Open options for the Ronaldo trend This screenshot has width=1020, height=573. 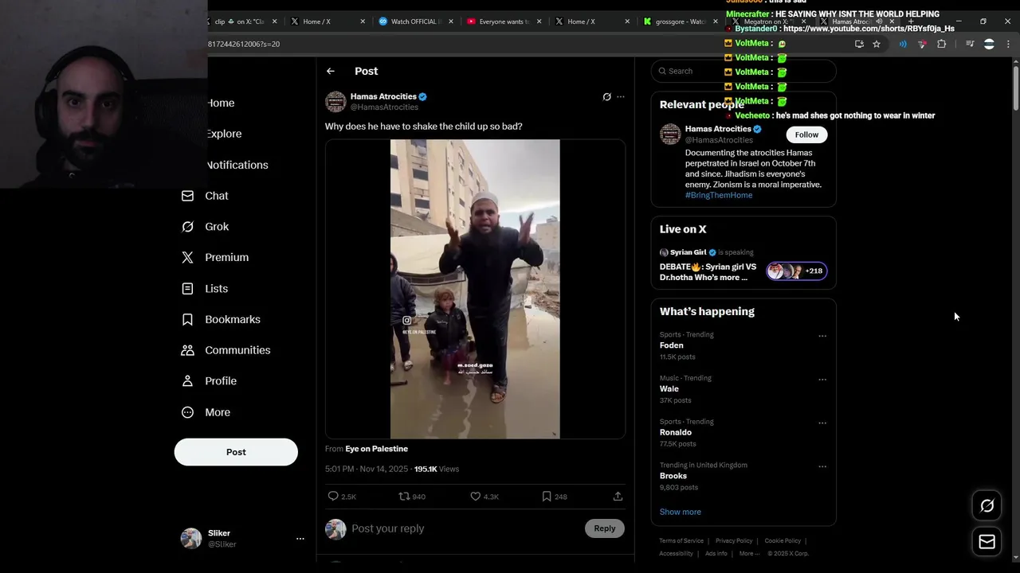(822, 423)
